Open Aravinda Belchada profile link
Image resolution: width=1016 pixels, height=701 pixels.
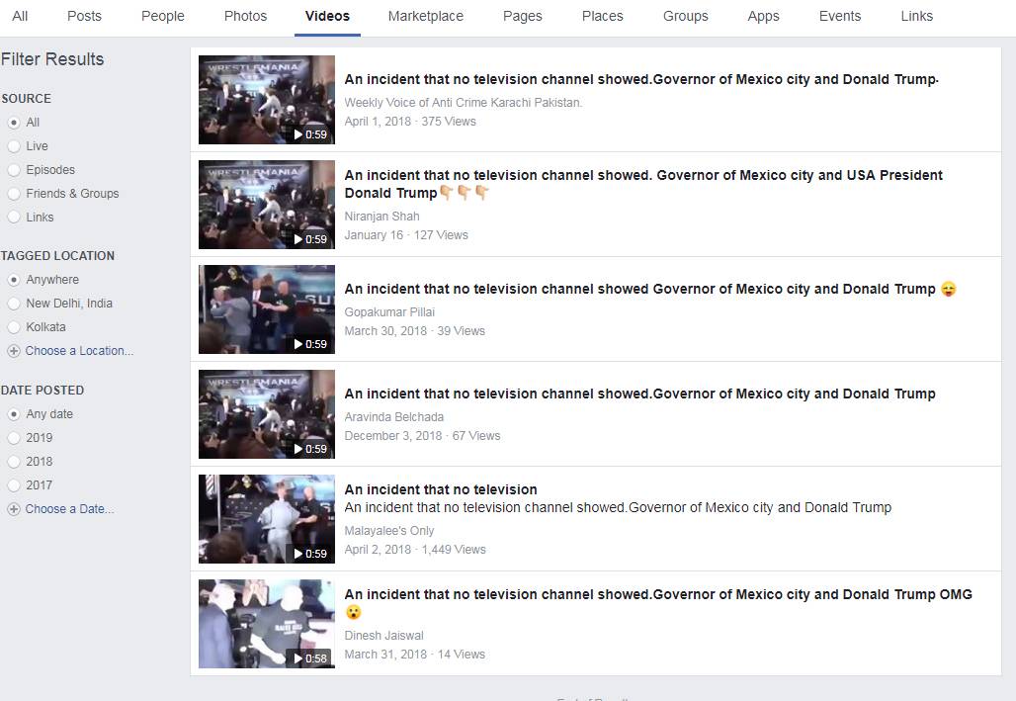tap(393, 416)
